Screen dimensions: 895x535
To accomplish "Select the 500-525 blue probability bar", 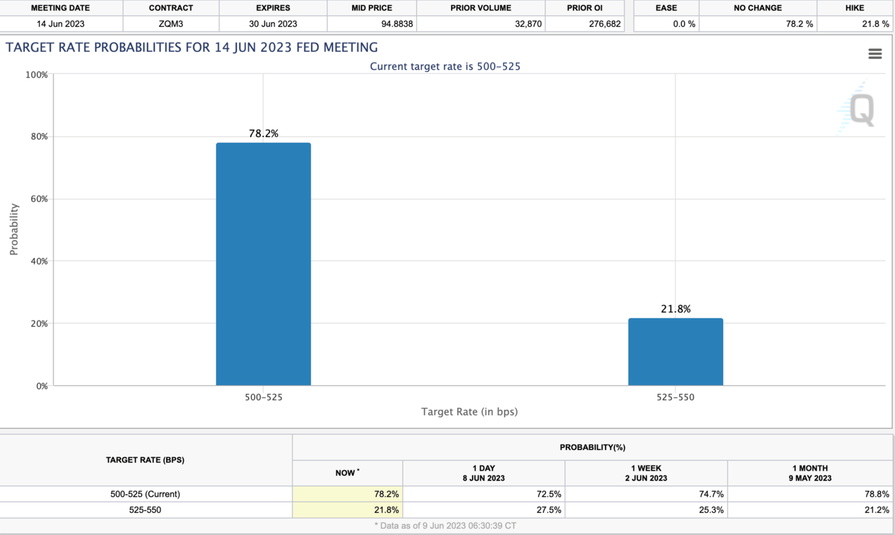I will pos(263,264).
